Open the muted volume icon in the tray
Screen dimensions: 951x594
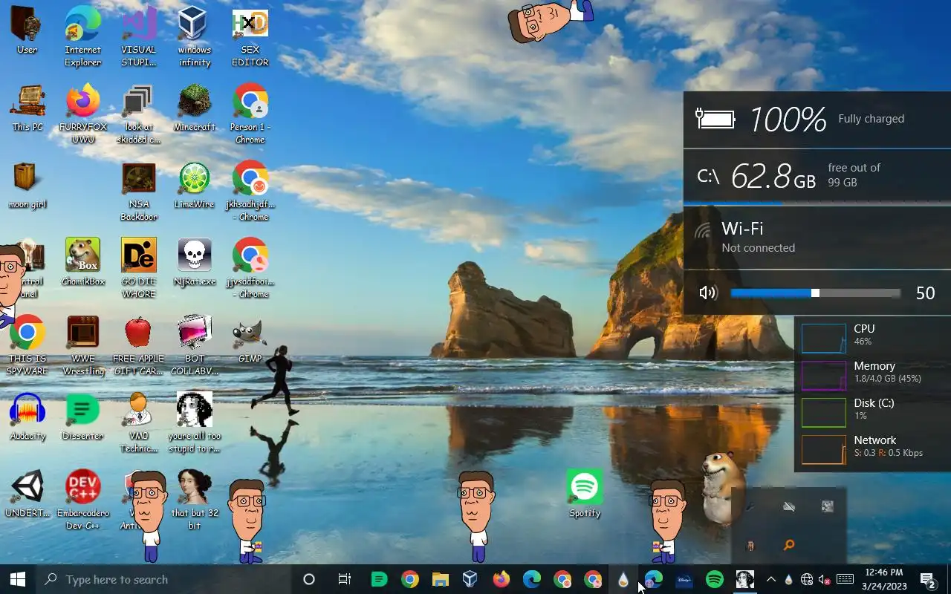click(824, 579)
